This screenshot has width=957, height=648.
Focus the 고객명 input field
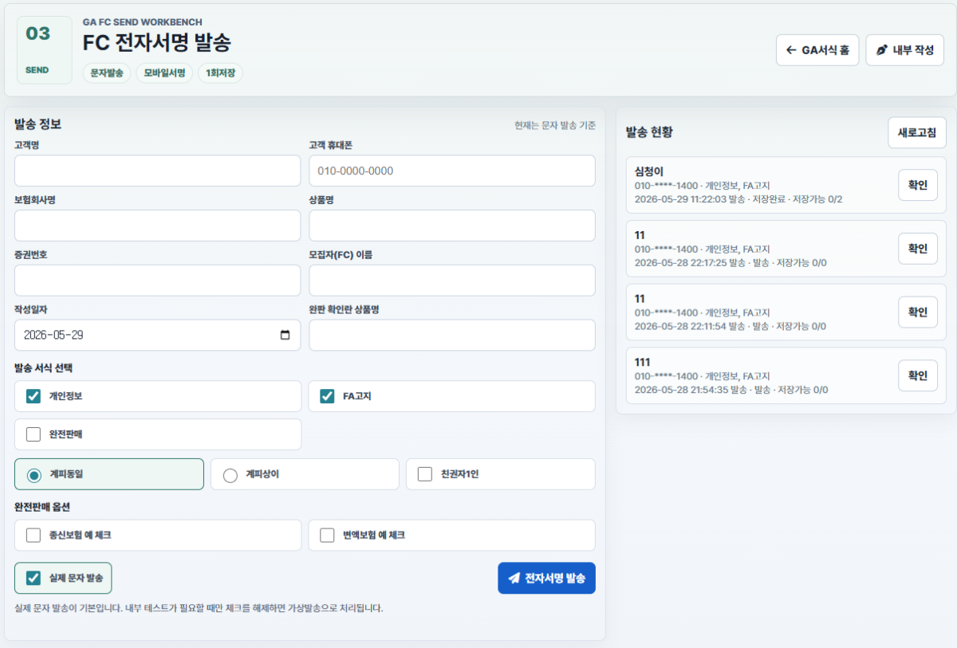(x=158, y=171)
